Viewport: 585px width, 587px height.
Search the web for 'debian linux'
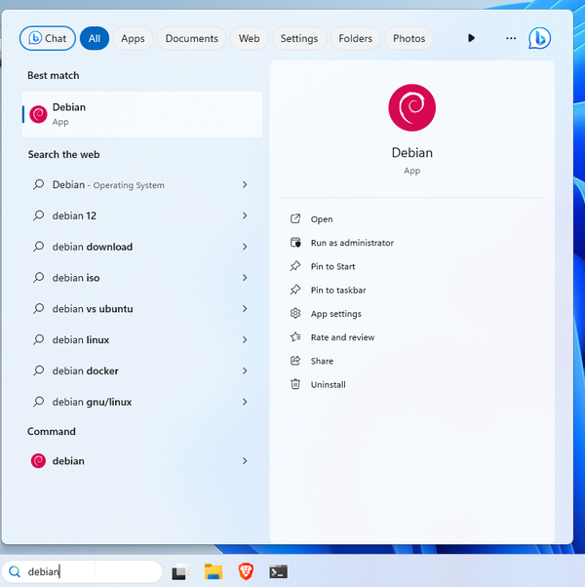(x=81, y=340)
